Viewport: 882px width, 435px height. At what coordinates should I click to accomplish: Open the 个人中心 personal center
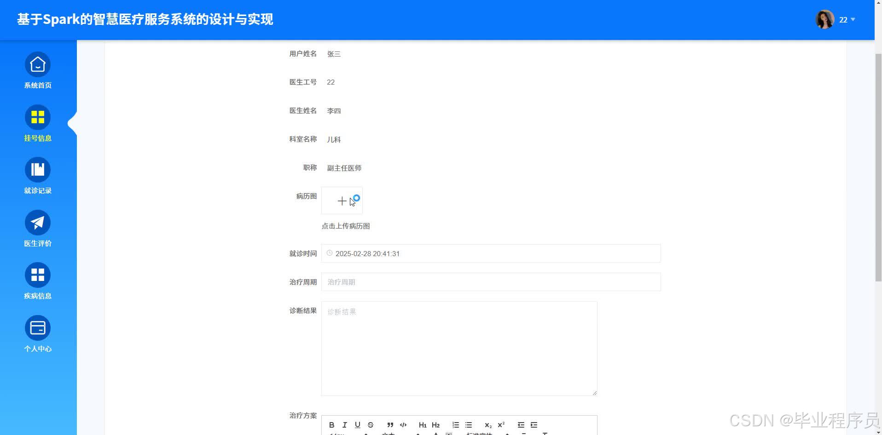[x=37, y=333]
